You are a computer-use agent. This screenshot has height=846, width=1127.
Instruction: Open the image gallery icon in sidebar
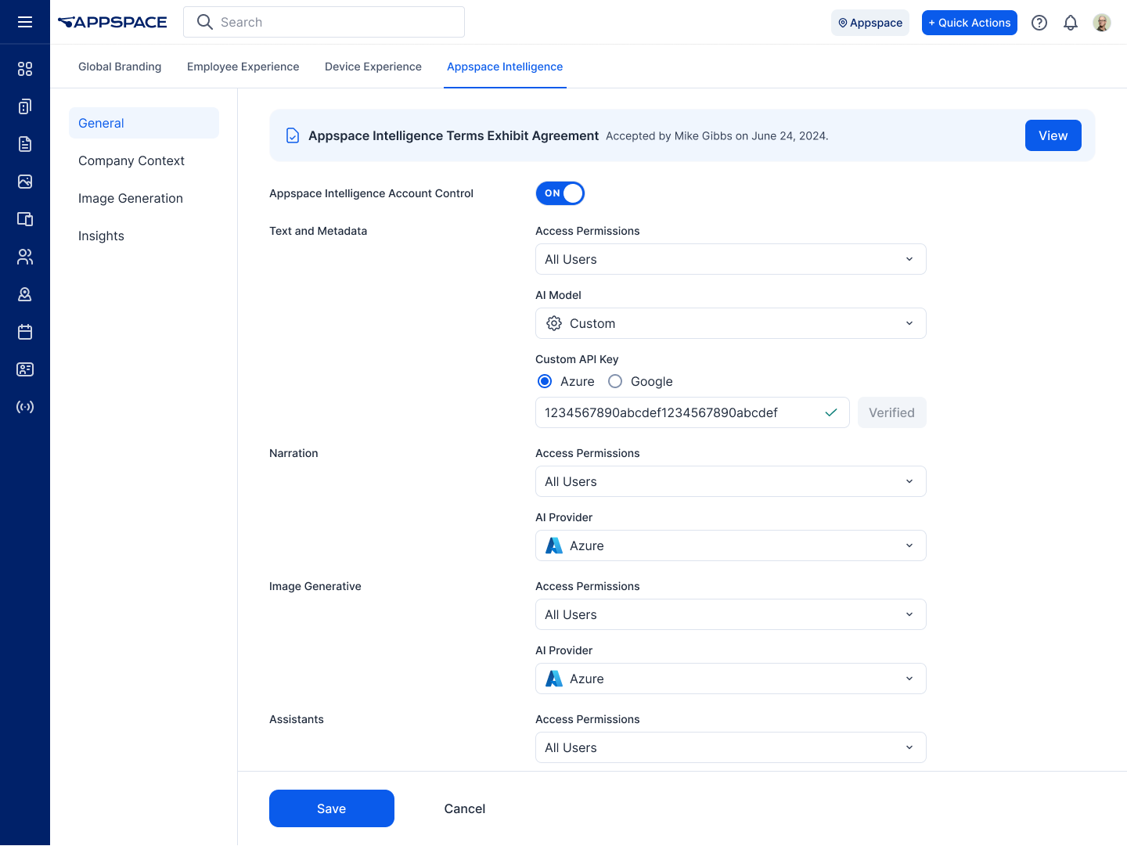point(25,182)
